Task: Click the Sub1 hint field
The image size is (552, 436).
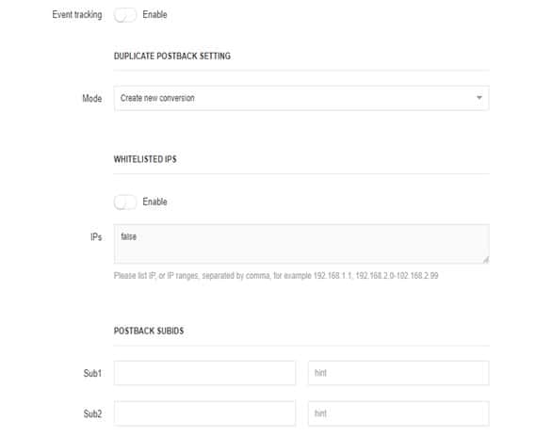Action: tap(398, 373)
